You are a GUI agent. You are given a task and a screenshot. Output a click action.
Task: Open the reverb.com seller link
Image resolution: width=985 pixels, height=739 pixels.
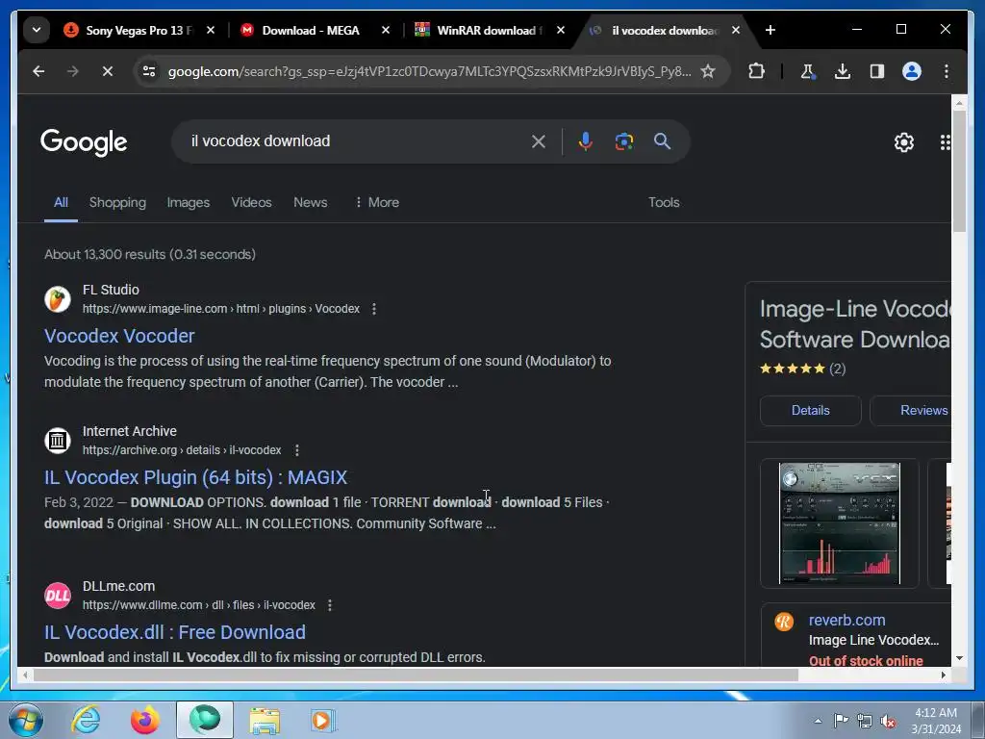coord(846,621)
